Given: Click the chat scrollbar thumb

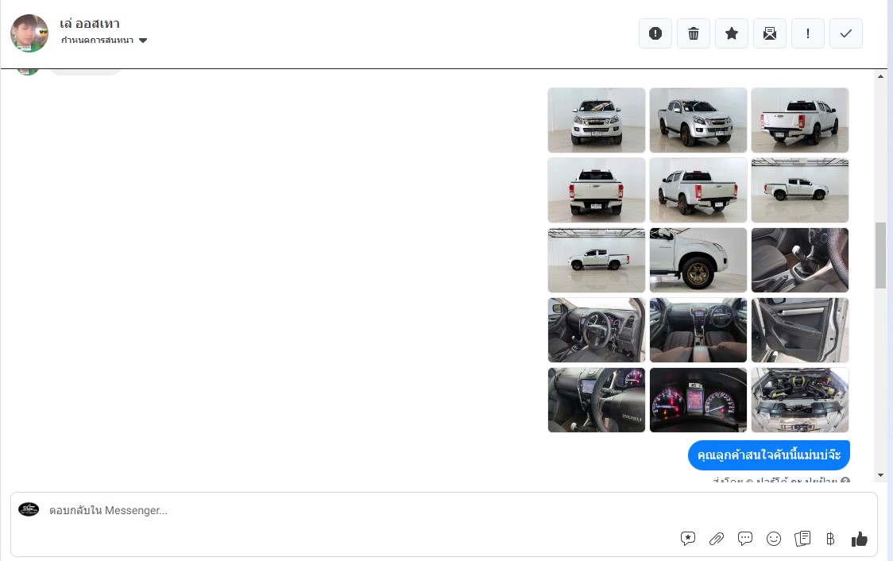Looking at the screenshot, I should click(880, 255).
